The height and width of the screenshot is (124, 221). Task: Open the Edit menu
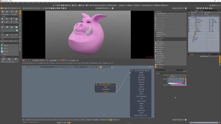pyautogui.click(x=4, y=3)
